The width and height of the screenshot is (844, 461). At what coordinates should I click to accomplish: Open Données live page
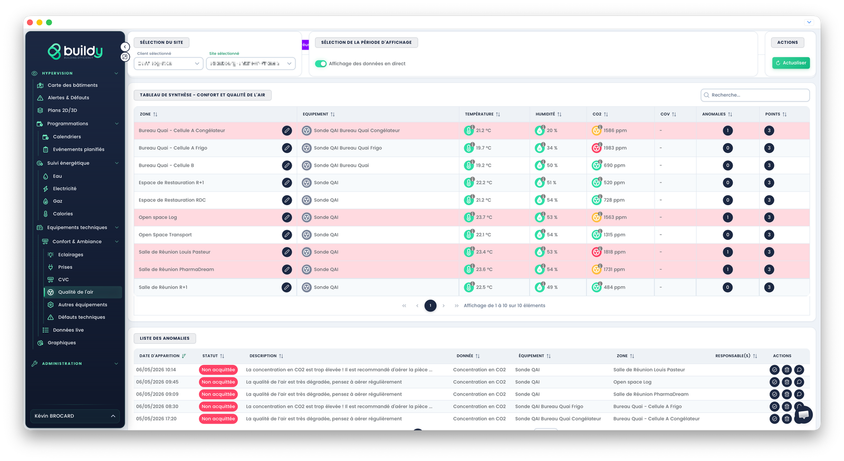coord(68,330)
